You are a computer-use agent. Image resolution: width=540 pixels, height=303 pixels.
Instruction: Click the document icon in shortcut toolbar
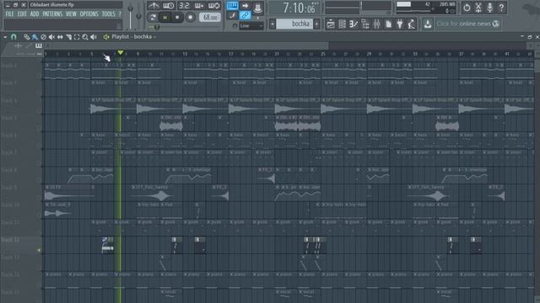click(388, 24)
